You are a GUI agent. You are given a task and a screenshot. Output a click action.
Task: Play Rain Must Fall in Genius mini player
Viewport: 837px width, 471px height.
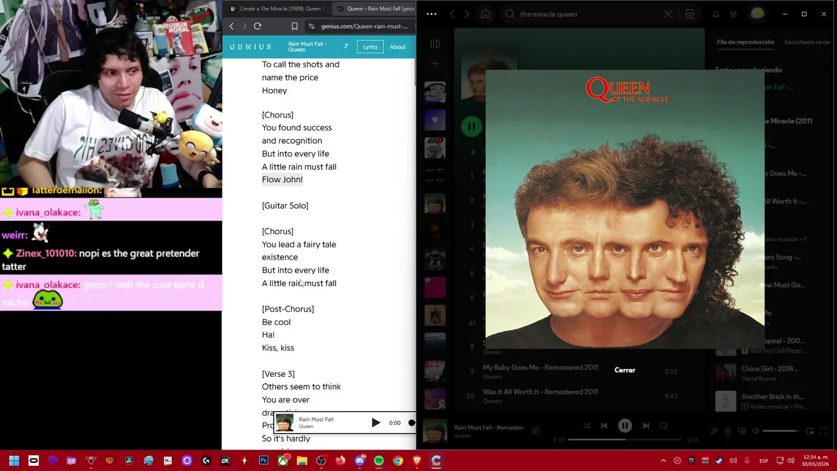click(375, 423)
